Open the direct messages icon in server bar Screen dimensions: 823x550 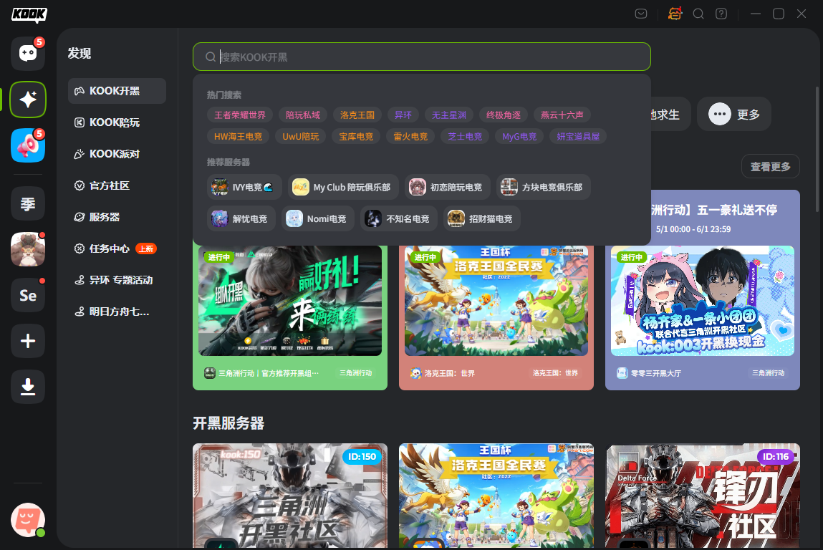click(x=28, y=53)
